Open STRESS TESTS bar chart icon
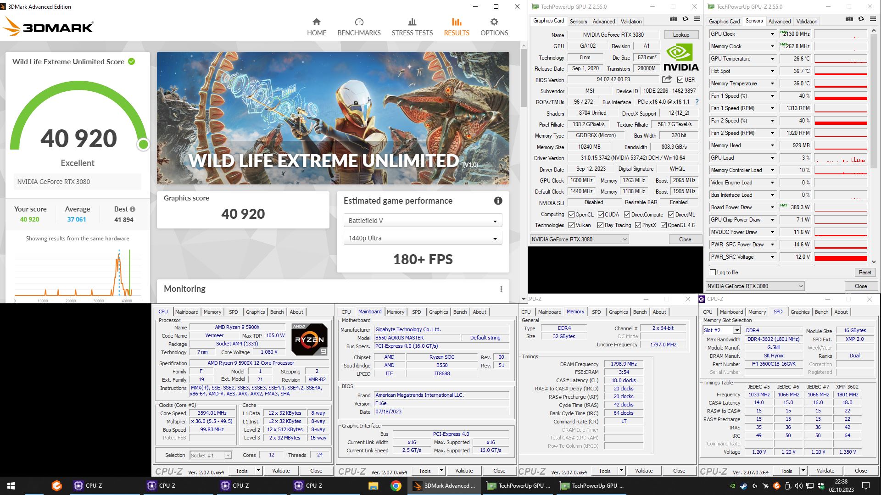Screen dimensions: 881x495 [412, 22]
